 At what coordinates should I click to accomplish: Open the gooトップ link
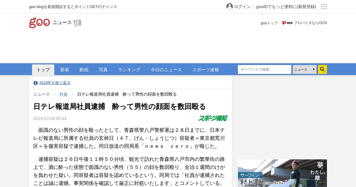pos(269,23)
